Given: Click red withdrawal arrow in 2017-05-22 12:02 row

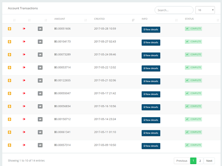Looking at the screenshot, I should click(24, 67).
